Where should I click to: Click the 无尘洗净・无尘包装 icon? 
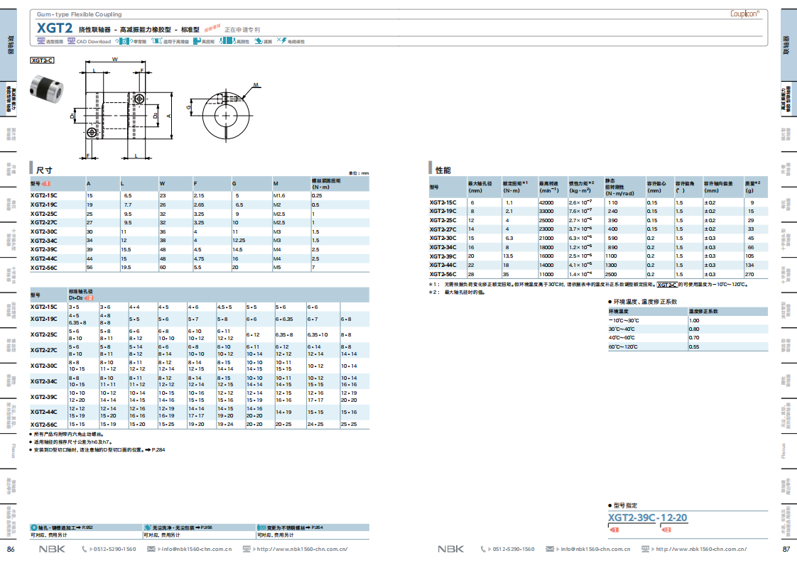click(148, 528)
